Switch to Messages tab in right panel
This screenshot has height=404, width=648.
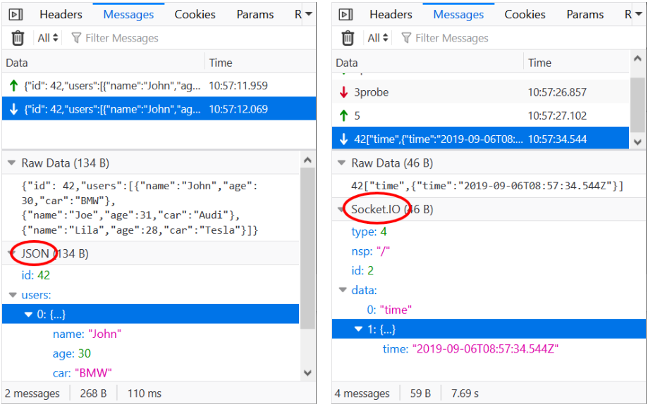(x=458, y=15)
